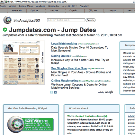Click the Google Custom Search field
135x135 pixels.
coord(66,20)
